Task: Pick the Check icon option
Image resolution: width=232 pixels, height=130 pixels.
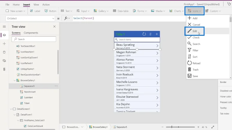Action: coord(193,38)
